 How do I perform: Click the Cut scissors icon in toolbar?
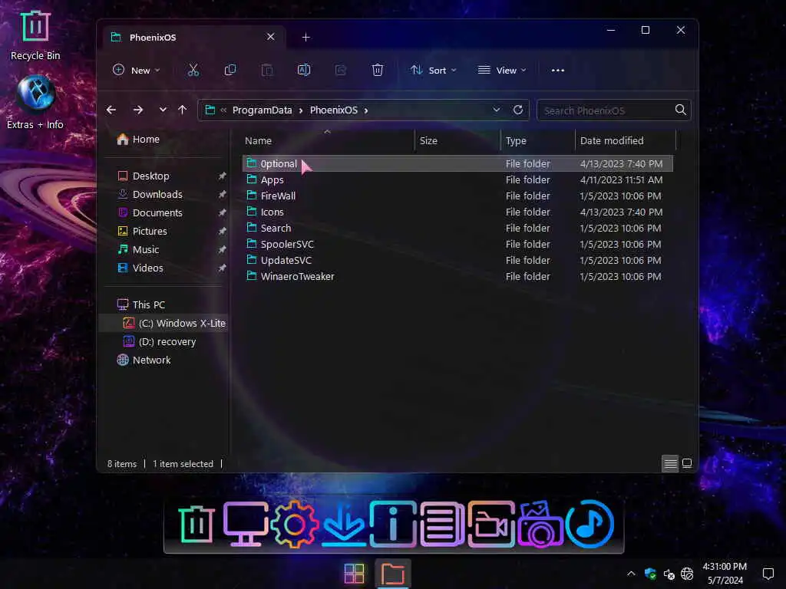point(193,70)
